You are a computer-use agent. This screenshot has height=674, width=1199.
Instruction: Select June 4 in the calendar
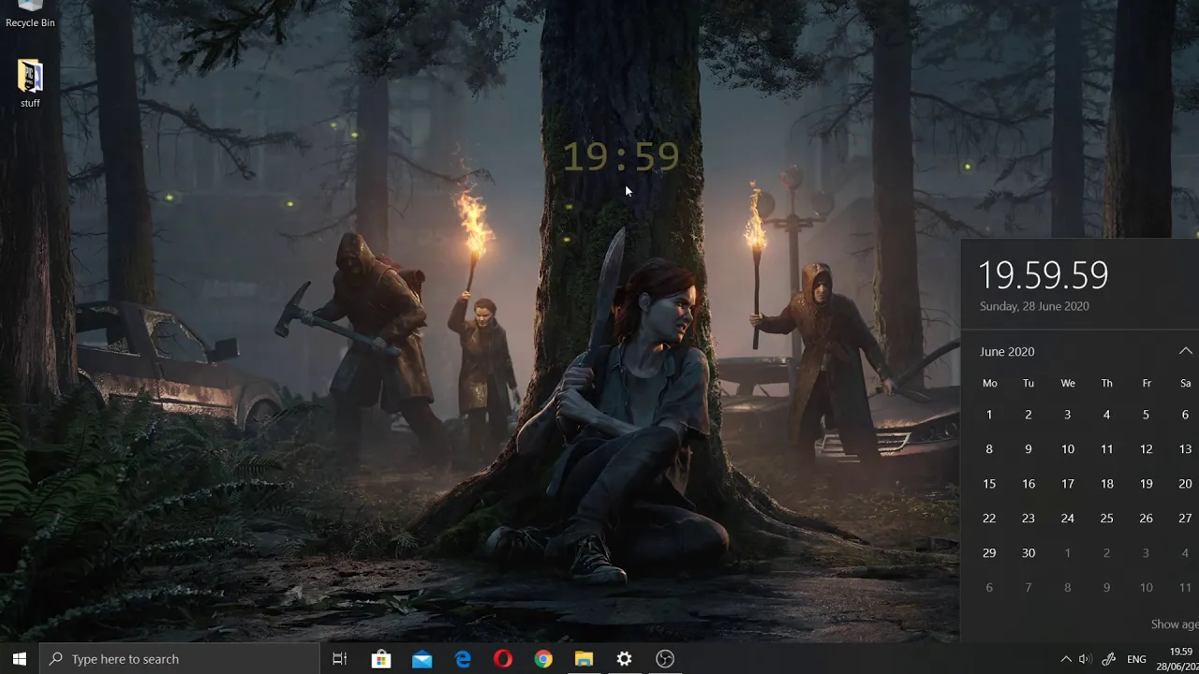[1106, 415]
